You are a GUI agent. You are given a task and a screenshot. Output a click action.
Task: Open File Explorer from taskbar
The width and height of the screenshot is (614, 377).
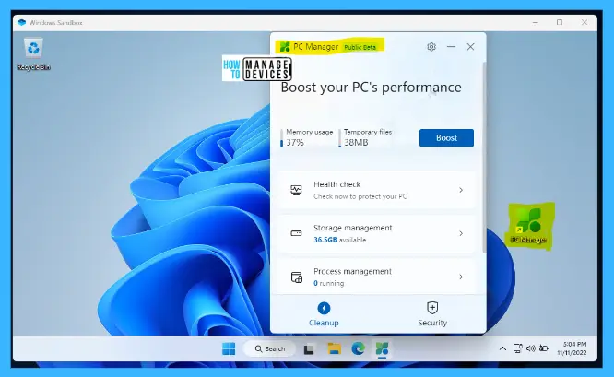[334, 348]
